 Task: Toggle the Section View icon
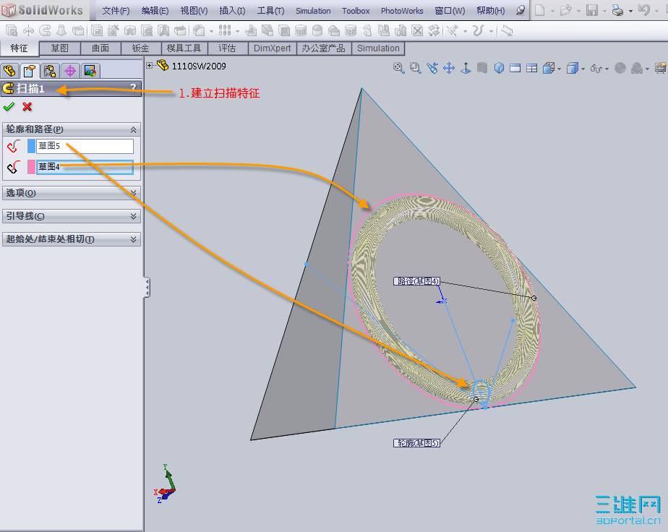[x=482, y=68]
